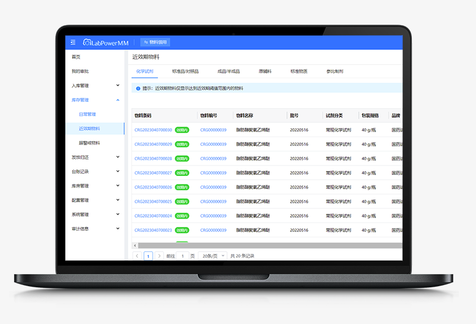The width and height of the screenshot is (476, 324).
Task: Switch to the 标准品/对照品 tab
Action: 185,71
